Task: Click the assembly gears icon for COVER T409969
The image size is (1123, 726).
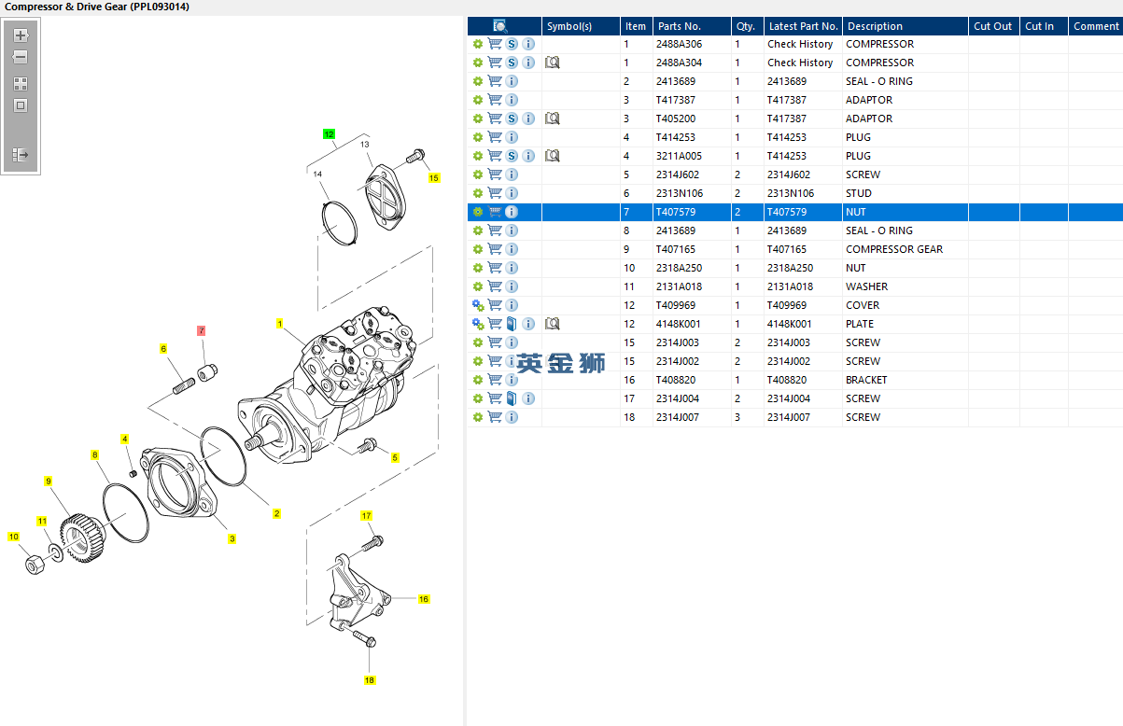Action: pyautogui.click(x=478, y=305)
